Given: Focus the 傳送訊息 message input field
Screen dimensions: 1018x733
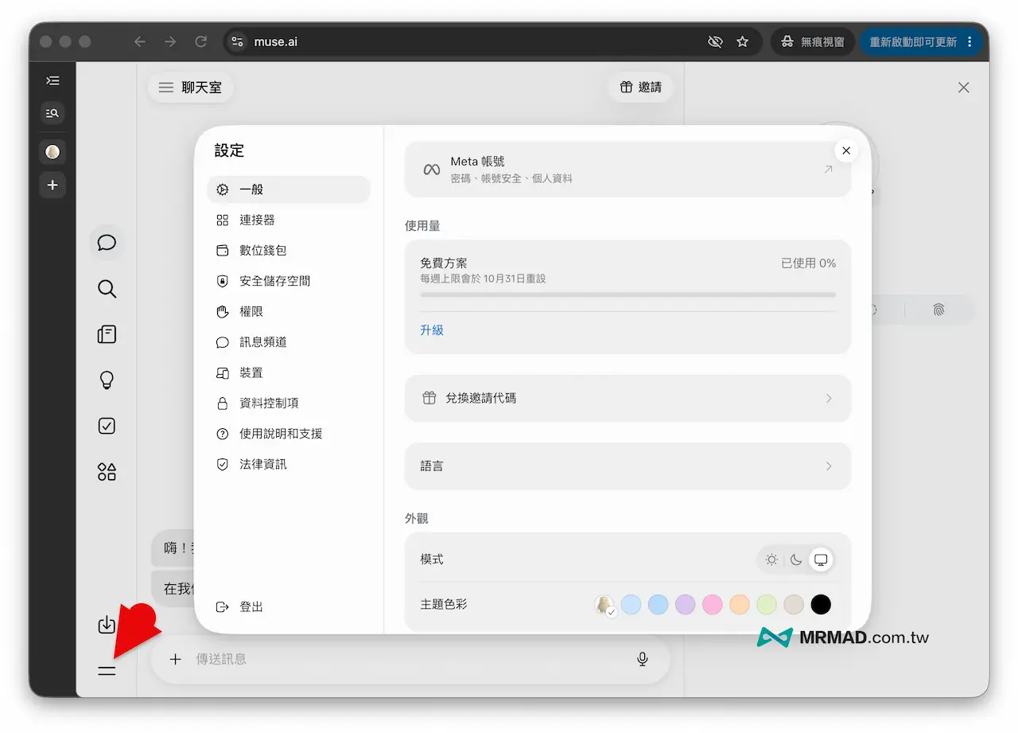Looking at the screenshot, I should 410,659.
